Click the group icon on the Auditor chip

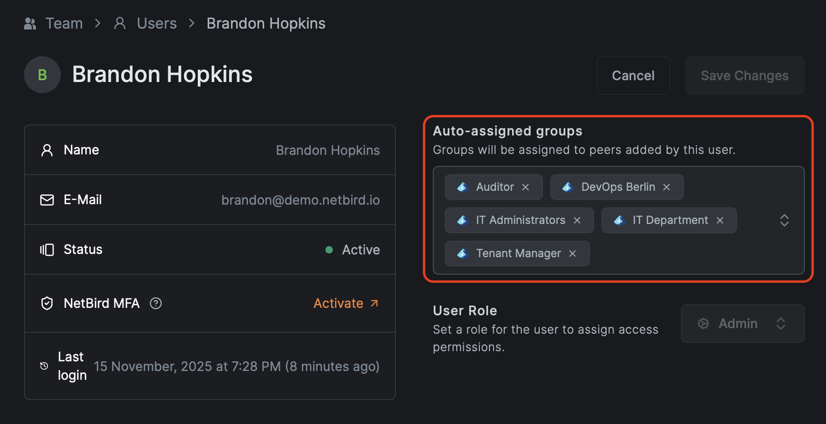tap(462, 187)
